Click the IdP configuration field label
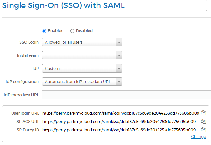Viewport: 211px width, 145px height. point(22,82)
